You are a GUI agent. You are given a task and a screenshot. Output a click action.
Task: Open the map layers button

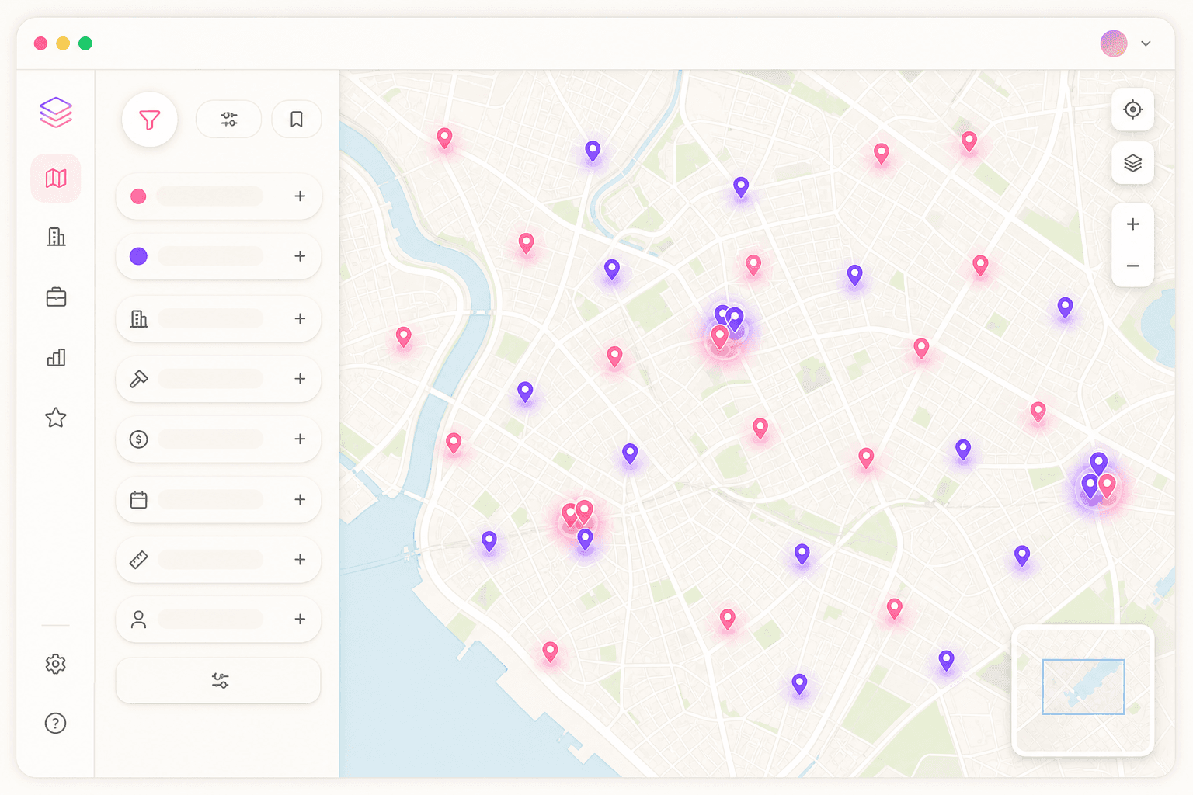pyautogui.click(x=1132, y=163)
